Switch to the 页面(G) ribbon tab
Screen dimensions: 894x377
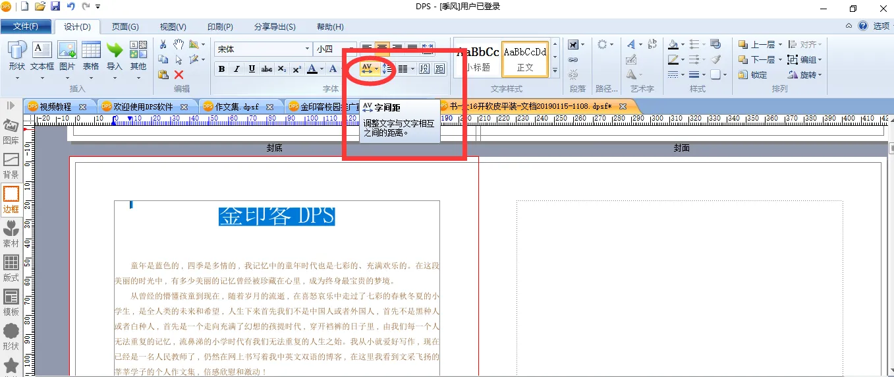[125, 26]
